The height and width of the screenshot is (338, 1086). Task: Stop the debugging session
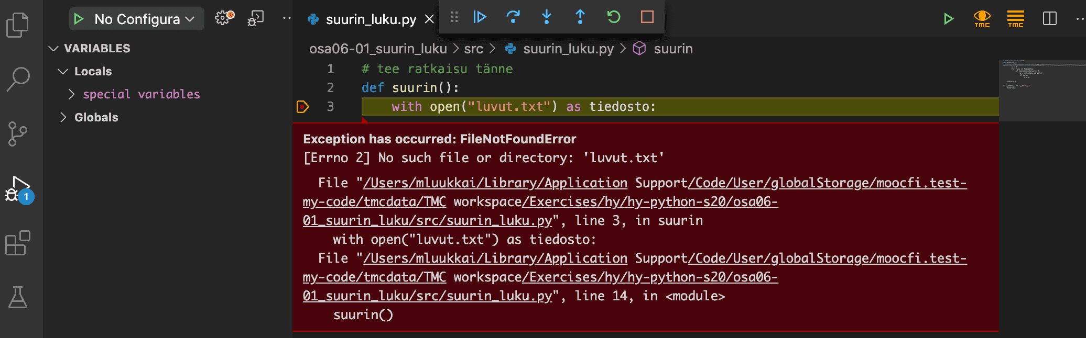point(647,17)
